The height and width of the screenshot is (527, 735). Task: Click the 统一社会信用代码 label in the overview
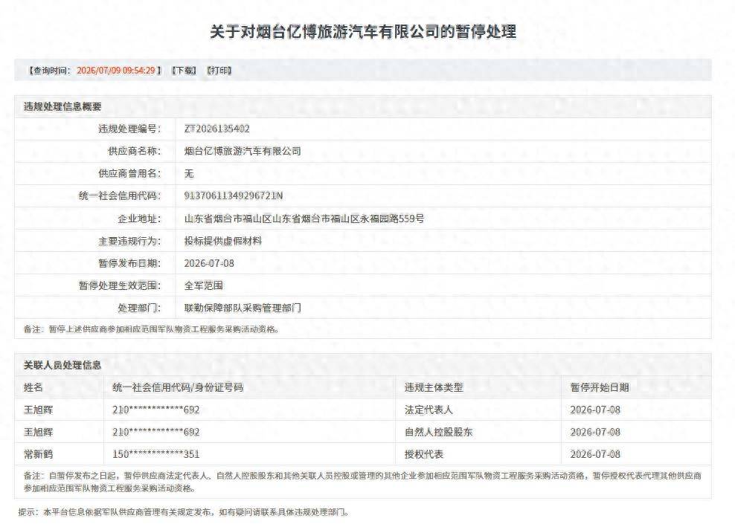point(120,195)
